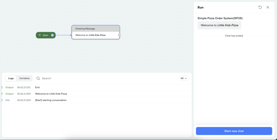Click the Welcome to Little Kids Pizza step
277x140 pixels.
pos(95,35)
